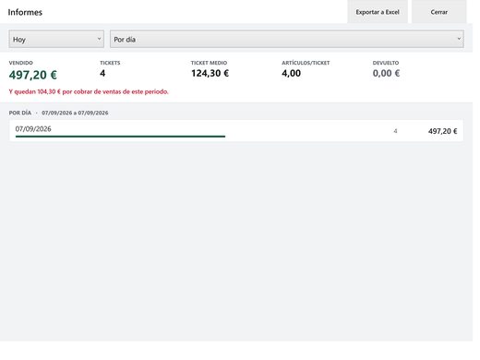Screen dimensions: 480x360
Task: Click the Devuelto value 0,00 €
Action: coord(386,73)
